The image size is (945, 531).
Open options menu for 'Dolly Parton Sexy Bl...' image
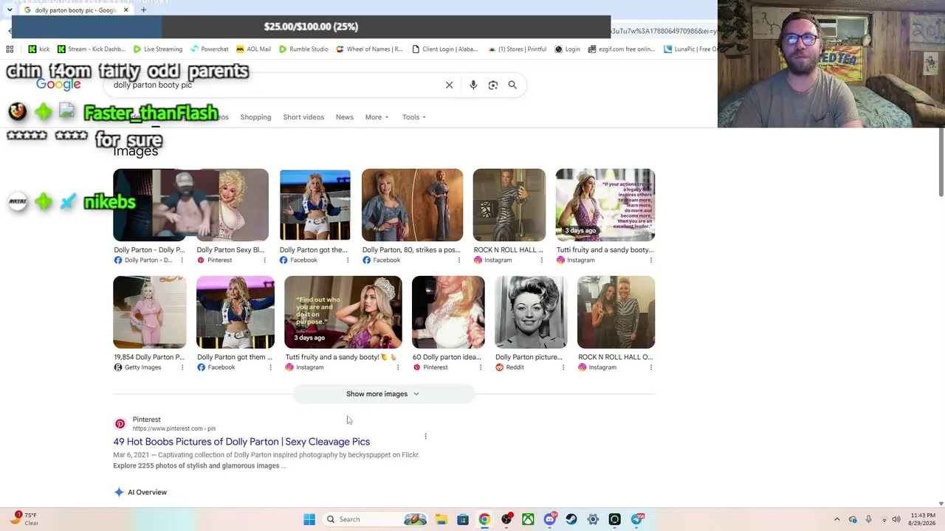tap(264, 260)
